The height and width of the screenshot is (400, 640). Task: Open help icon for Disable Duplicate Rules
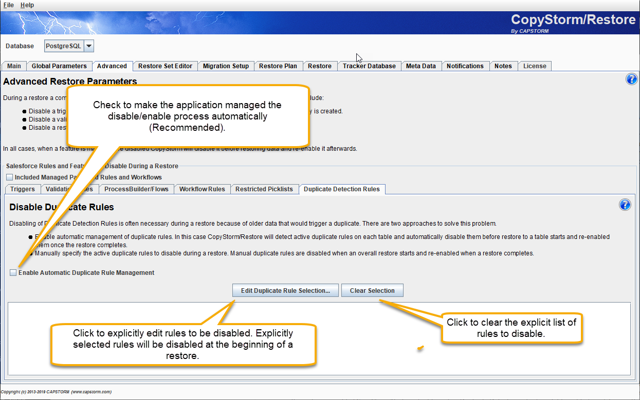[625, 205]
